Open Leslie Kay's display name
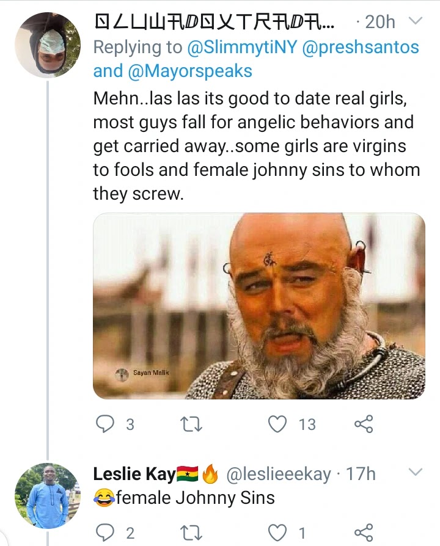The height and width of the screenshot is (546, 440). (134, 474)
